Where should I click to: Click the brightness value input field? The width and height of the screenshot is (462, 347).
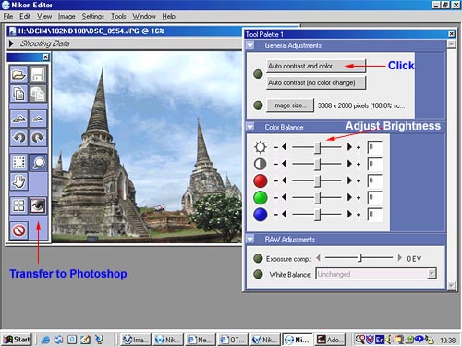375,147
